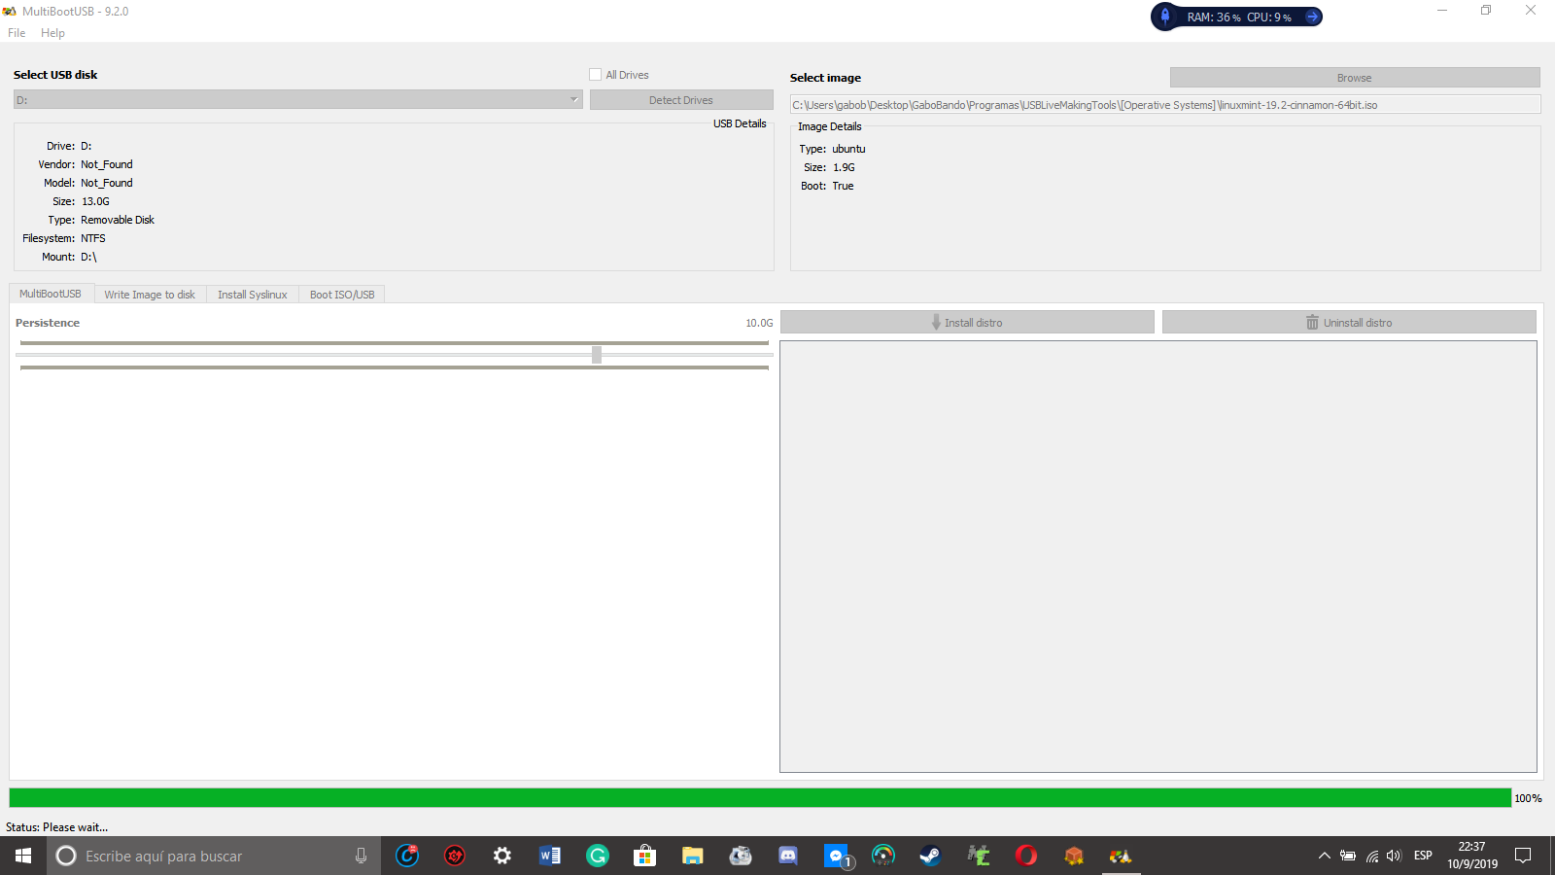Show hidden system tray icons

(x=1324, y=856)
